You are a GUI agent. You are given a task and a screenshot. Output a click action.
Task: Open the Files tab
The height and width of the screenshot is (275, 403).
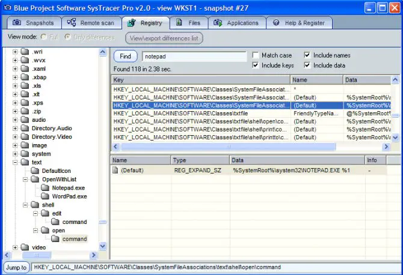189,23
